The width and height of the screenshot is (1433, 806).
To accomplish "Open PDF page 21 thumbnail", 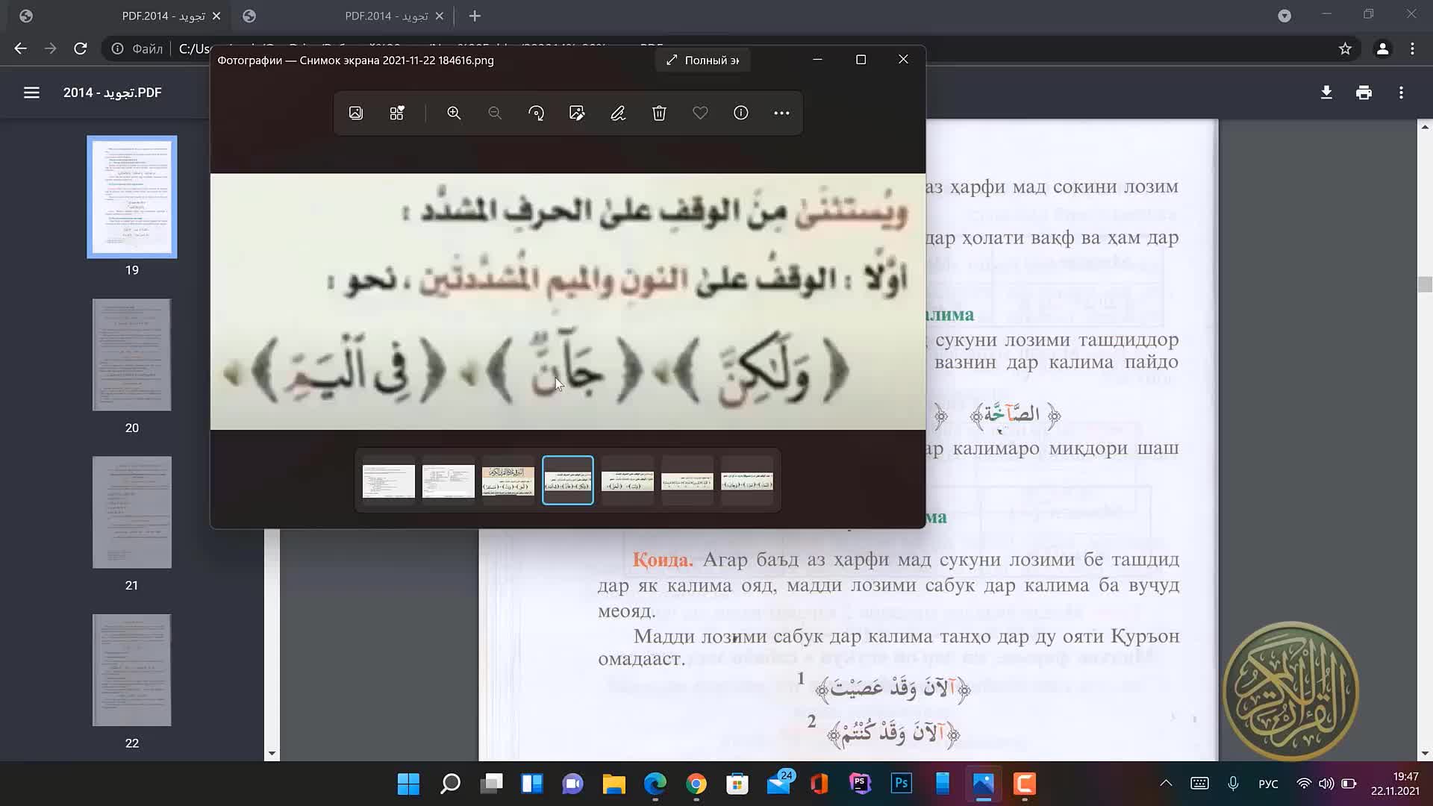I will (x=132, y=512).
